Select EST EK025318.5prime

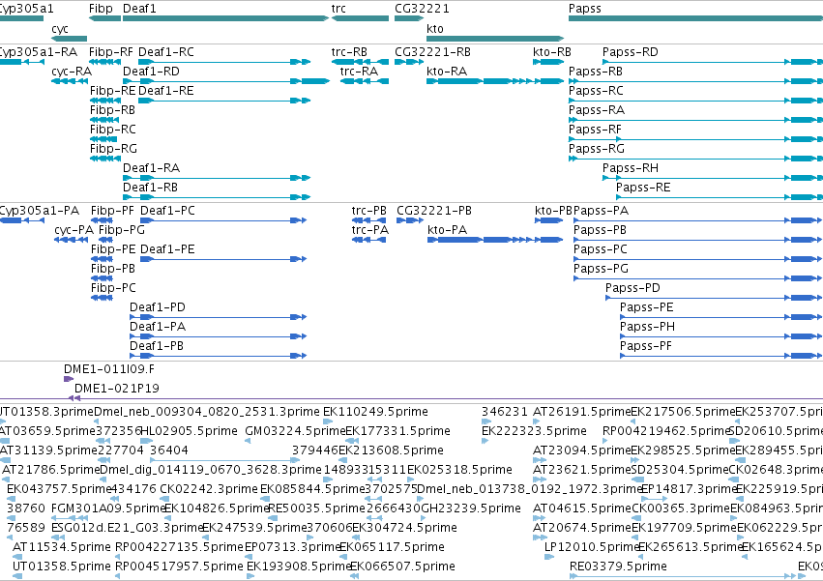coord(410,479)
